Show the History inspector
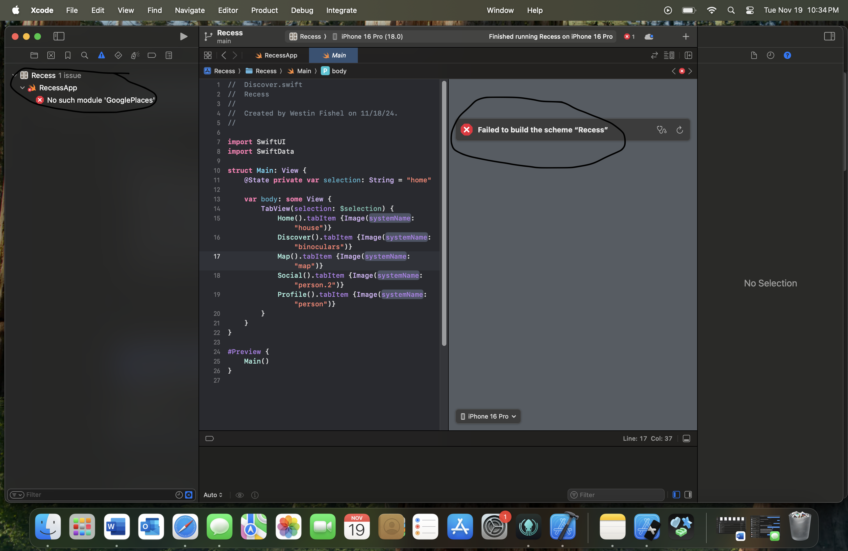The height and width of the screenshot is (551, 848). click(770, 55)
